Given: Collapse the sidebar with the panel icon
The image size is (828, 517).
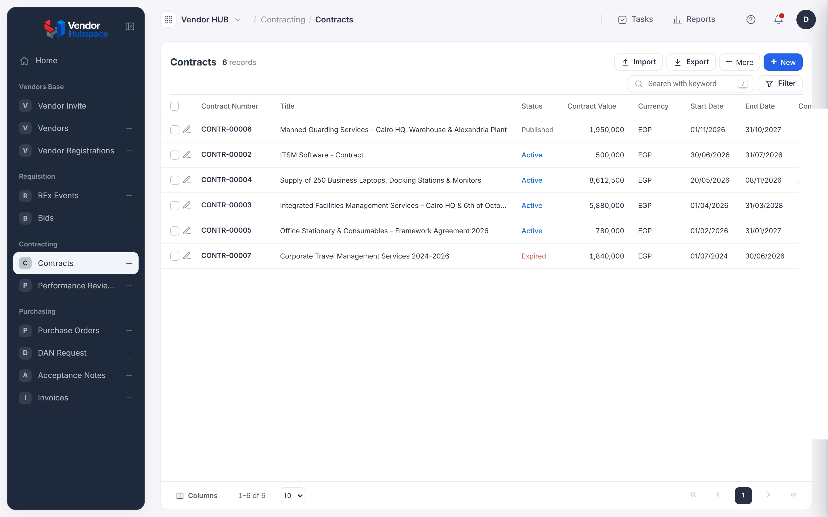Looking at the screenshot, I should click(x=130, y=26).
